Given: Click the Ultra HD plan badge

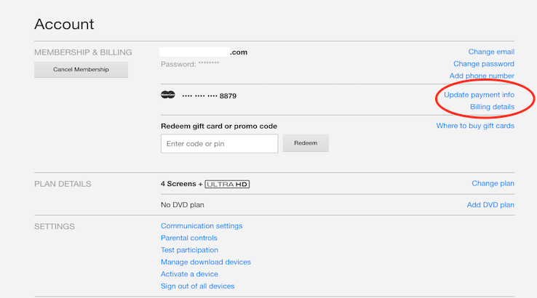Looking at the screenshot, I should click(227, 185).
